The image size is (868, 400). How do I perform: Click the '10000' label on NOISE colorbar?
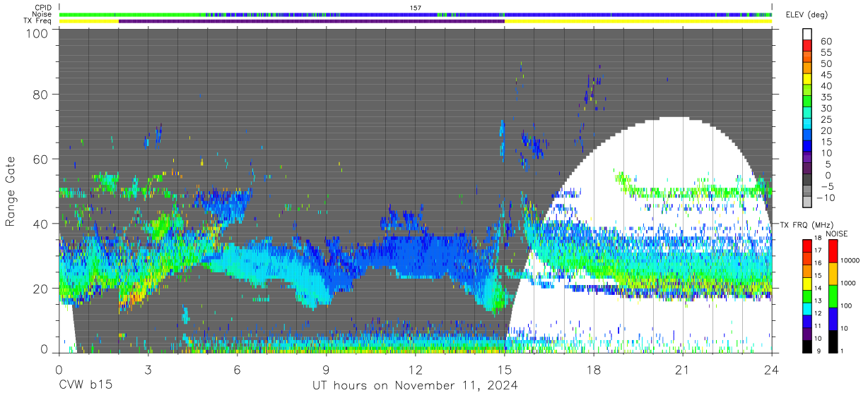[851, 261]
